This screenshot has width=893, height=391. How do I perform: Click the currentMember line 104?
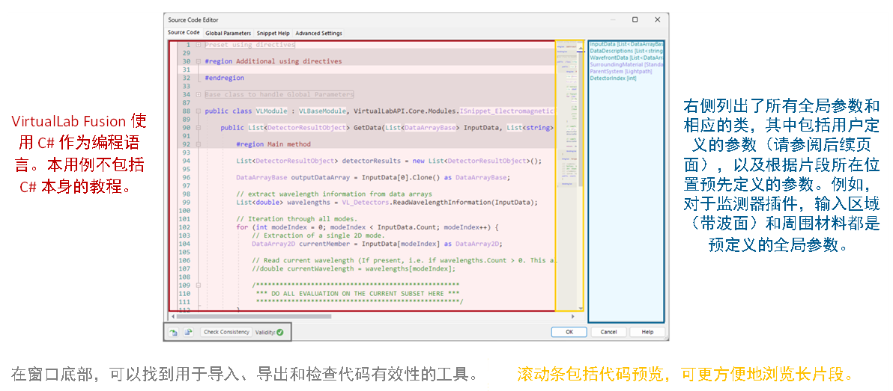coord(378,244)
